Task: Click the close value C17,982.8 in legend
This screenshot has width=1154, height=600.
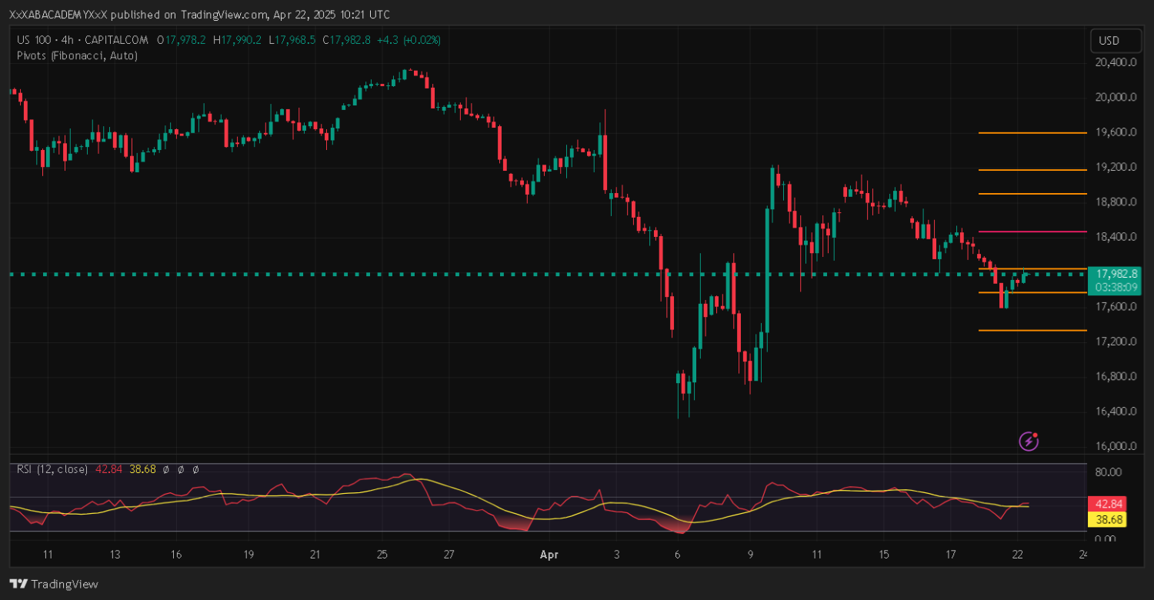Action: pyautogui.click(x=347, y=40)
